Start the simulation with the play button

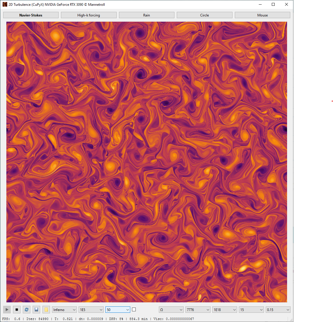pos(7,310)
